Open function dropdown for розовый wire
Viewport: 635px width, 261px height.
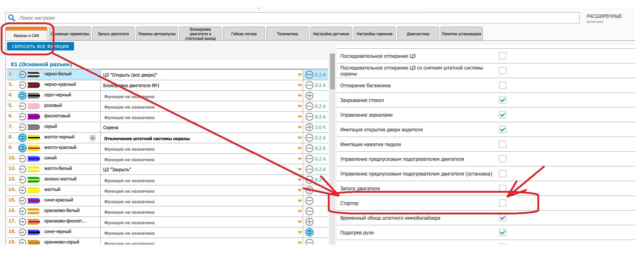(299, 107)
